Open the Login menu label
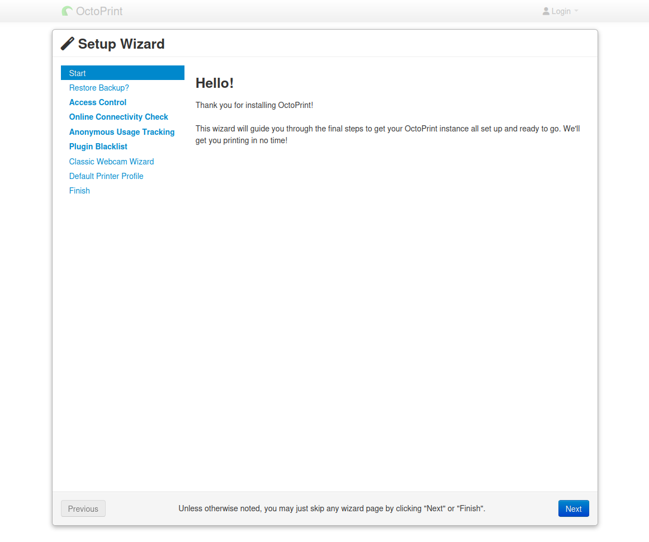 (x=561, y=11)
